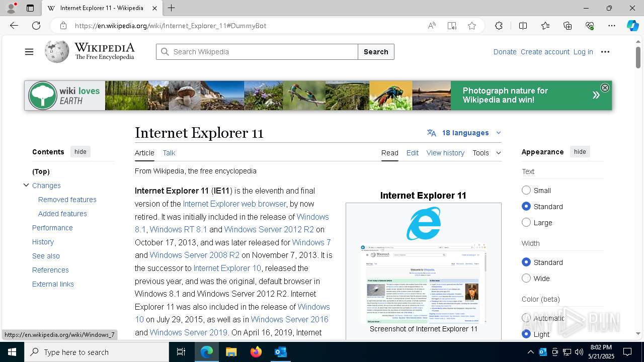This screenshot has width=644, height=362.
Task: Focus Windows taskbar search box
Action: pyautogui.click(x=97, y=352)
